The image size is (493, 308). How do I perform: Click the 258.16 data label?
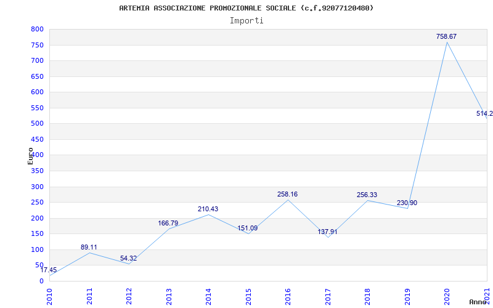click(x=287, y=195)
